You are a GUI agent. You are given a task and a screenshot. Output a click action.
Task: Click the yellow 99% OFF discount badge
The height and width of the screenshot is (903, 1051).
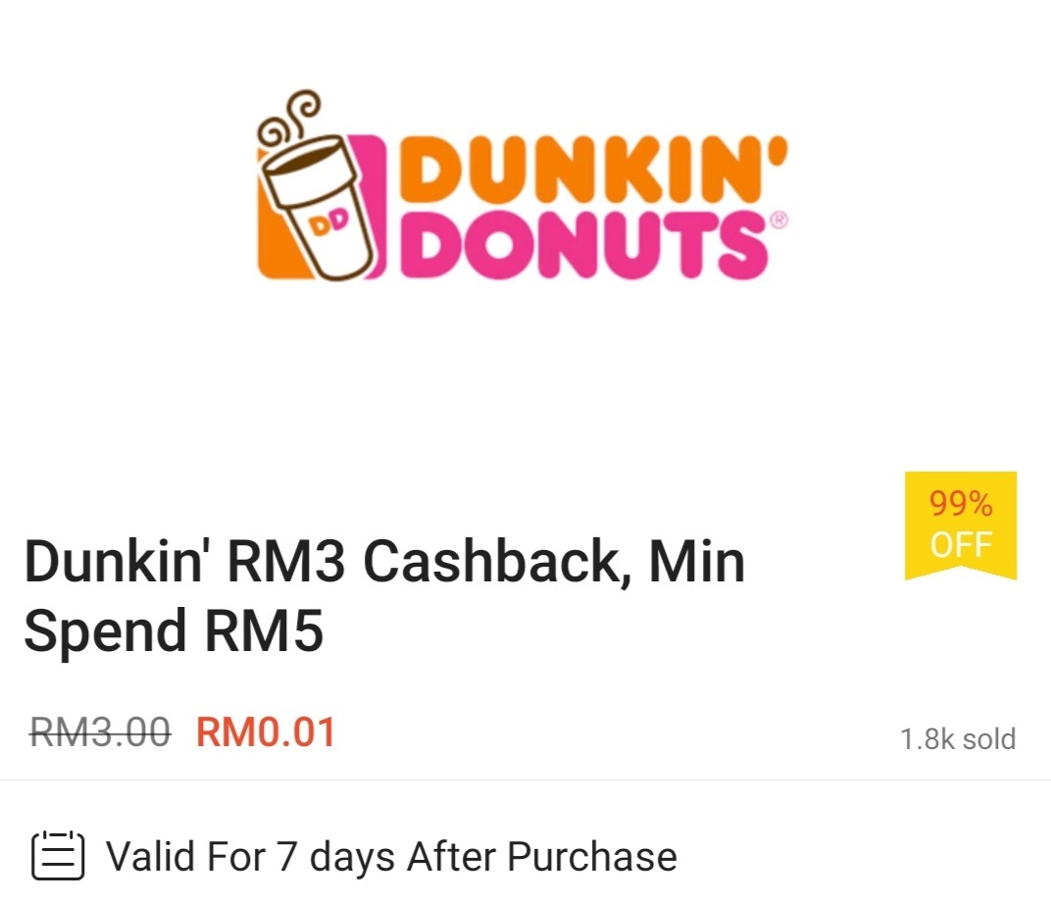961,525
